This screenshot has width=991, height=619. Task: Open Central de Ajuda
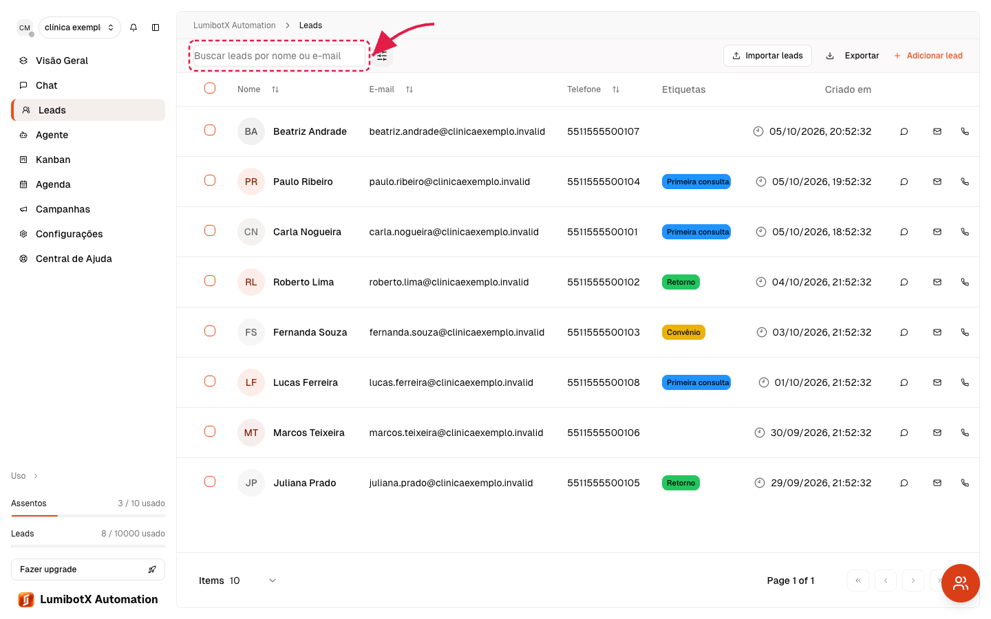[88, 259]
